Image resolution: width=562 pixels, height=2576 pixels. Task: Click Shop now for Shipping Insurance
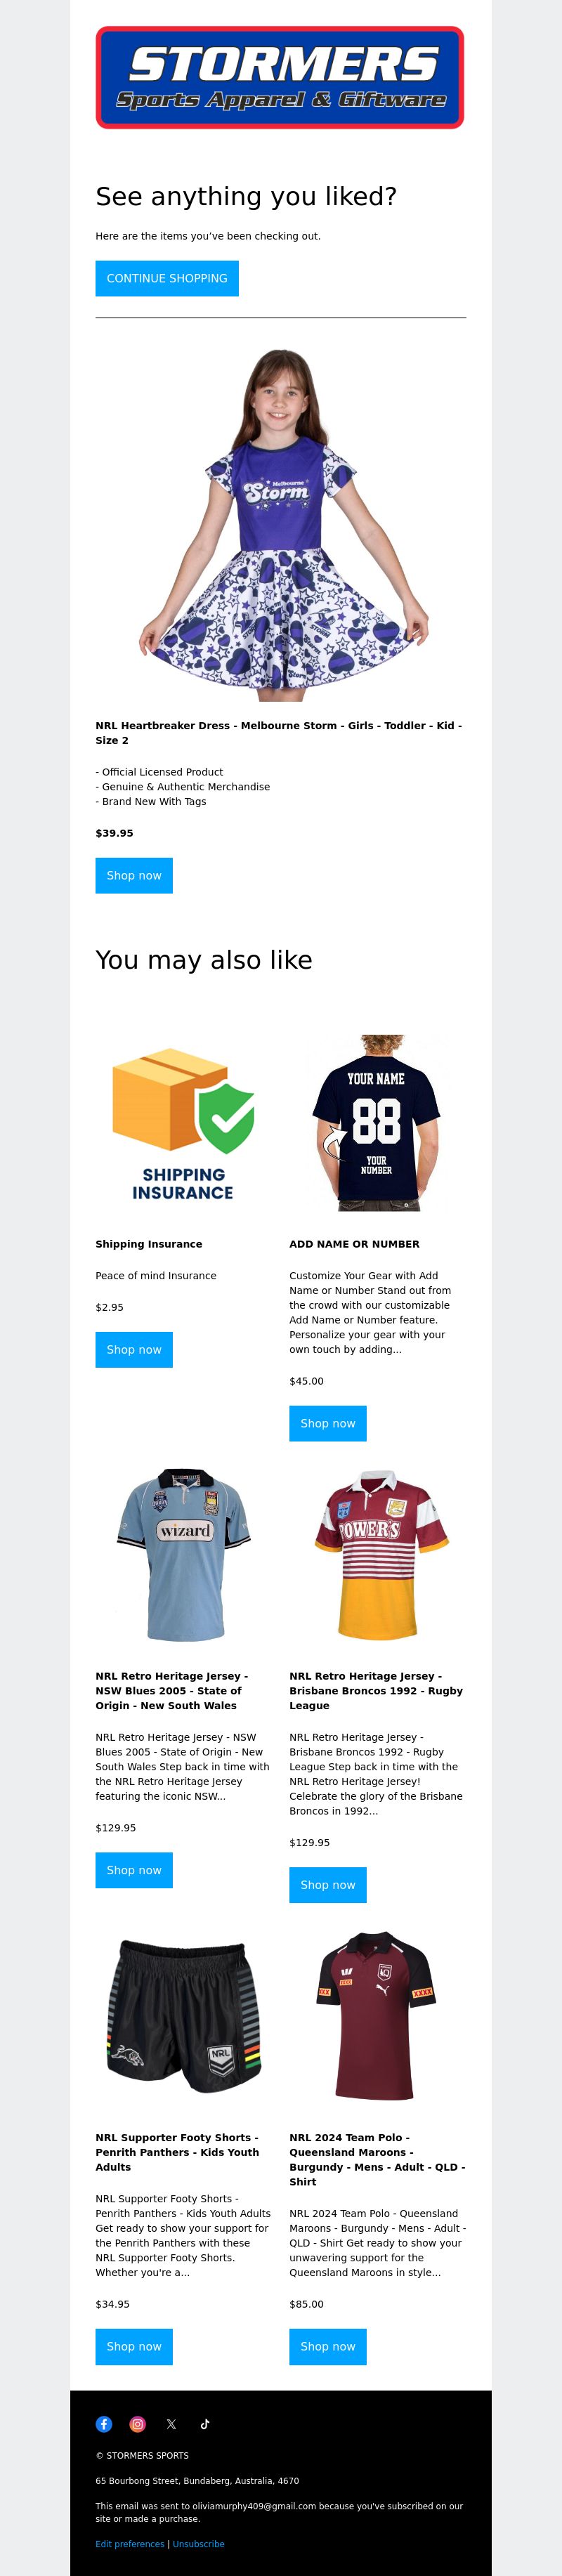point(134,1349)
